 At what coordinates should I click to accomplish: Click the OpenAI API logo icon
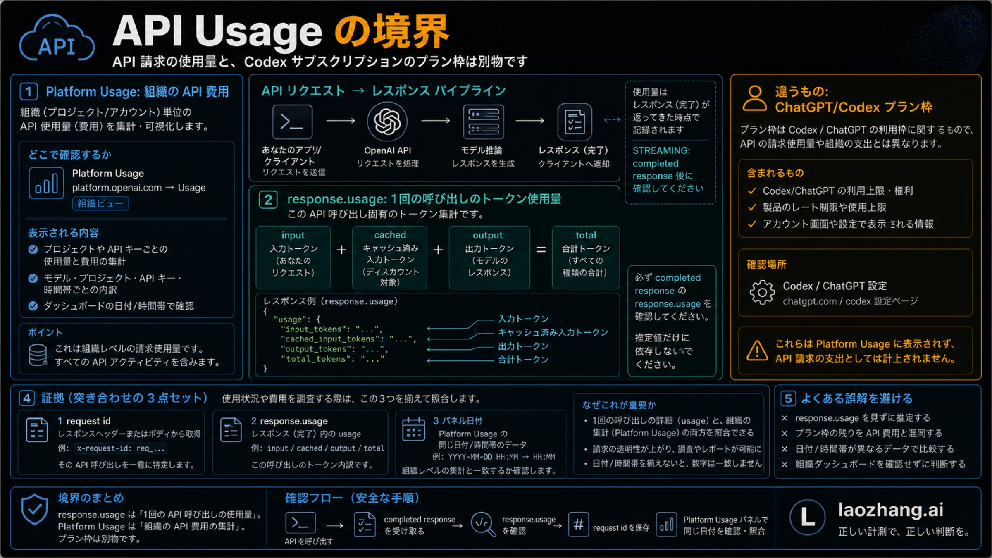pyautogui.click(x=387, y=122)
